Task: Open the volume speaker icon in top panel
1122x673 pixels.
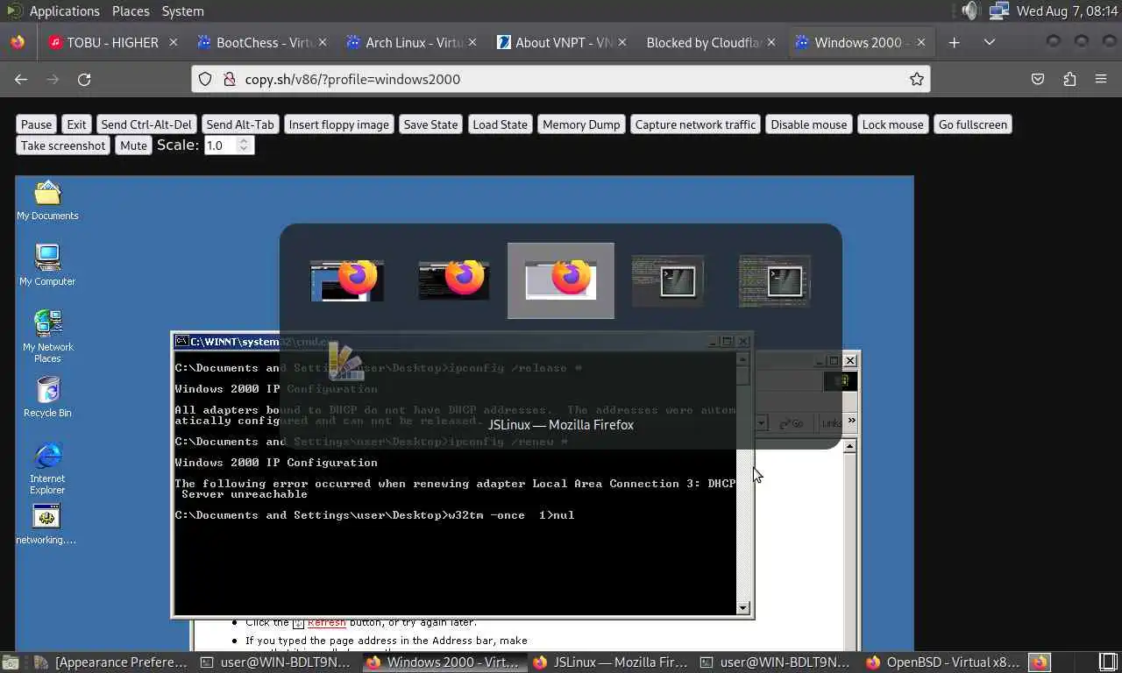Action: pyautogui.click(x=969, y=11)
